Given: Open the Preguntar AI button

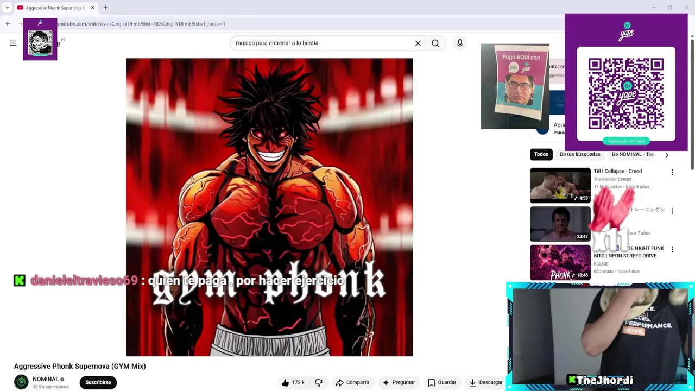Looking at the screenshot, I should pyautogui.click(x=399, y=382).
